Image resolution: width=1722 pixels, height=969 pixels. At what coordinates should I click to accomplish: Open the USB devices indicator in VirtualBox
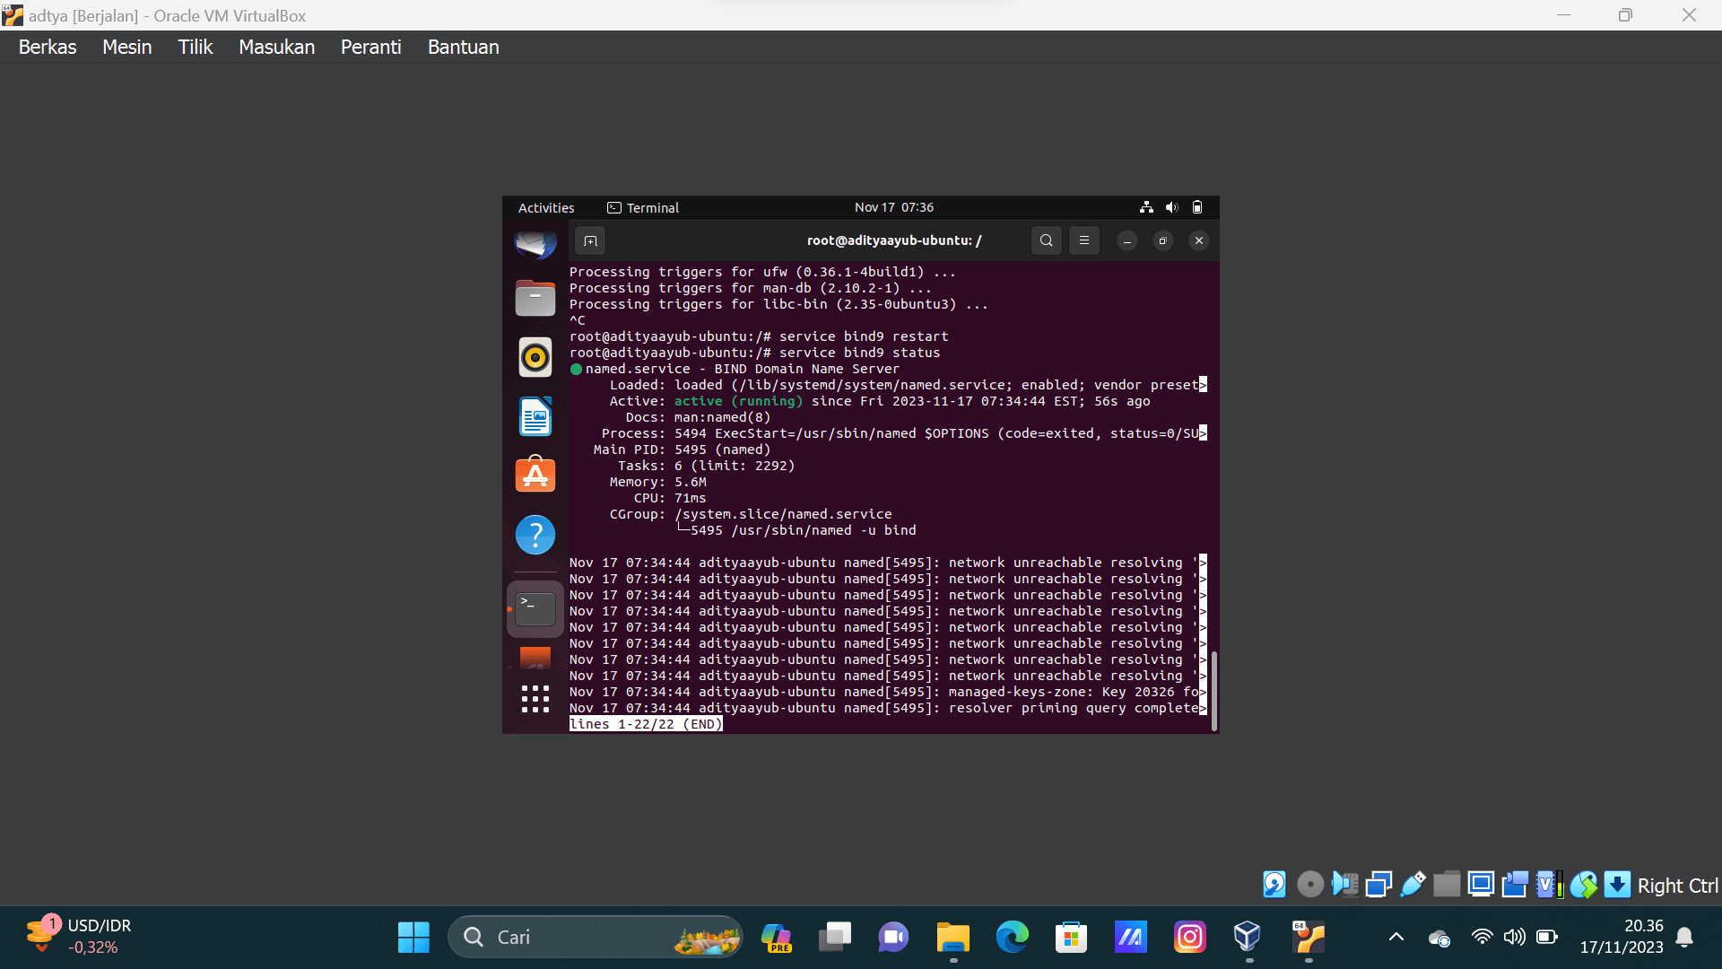click(x=1413, y=885)
